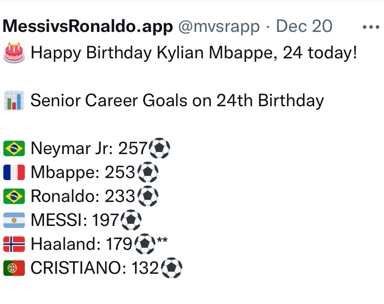Click the bar chart emoji

point(14,100)
